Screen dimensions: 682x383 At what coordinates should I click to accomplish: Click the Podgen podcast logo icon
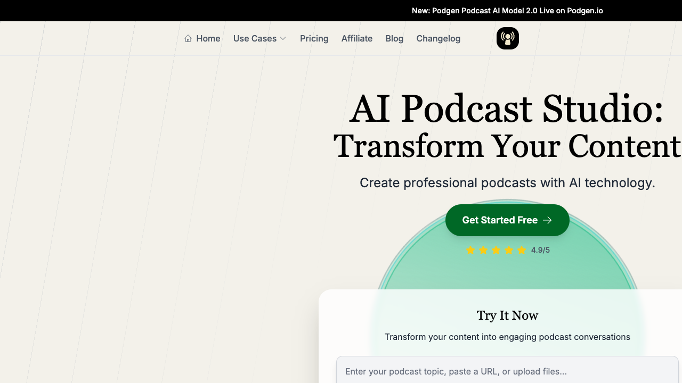pos(508,38)
